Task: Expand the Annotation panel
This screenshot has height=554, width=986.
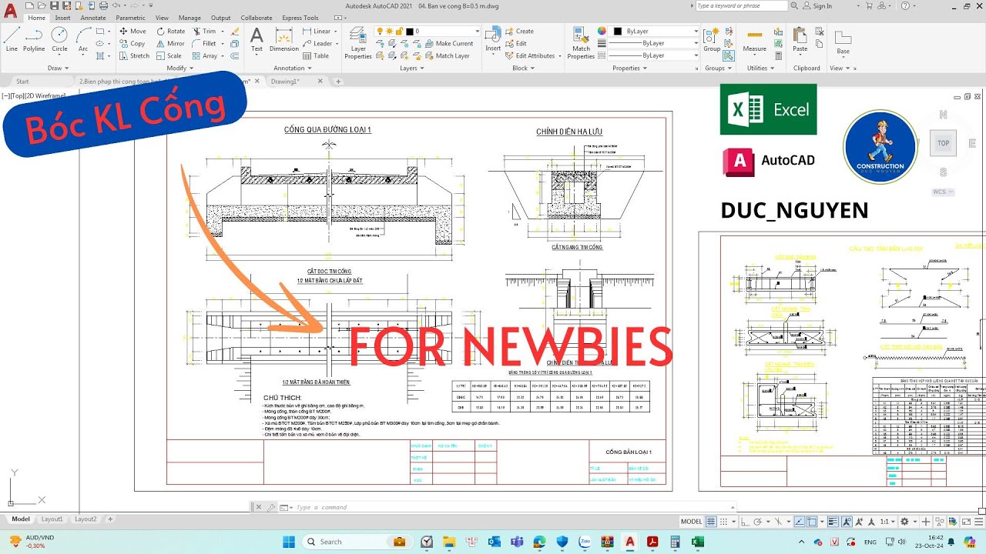Action: 292,68
